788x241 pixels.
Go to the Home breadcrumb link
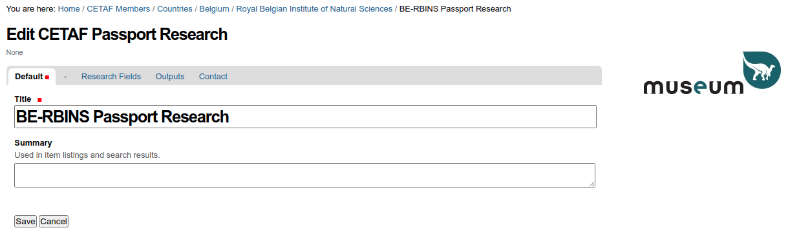(x=69, y=8)
